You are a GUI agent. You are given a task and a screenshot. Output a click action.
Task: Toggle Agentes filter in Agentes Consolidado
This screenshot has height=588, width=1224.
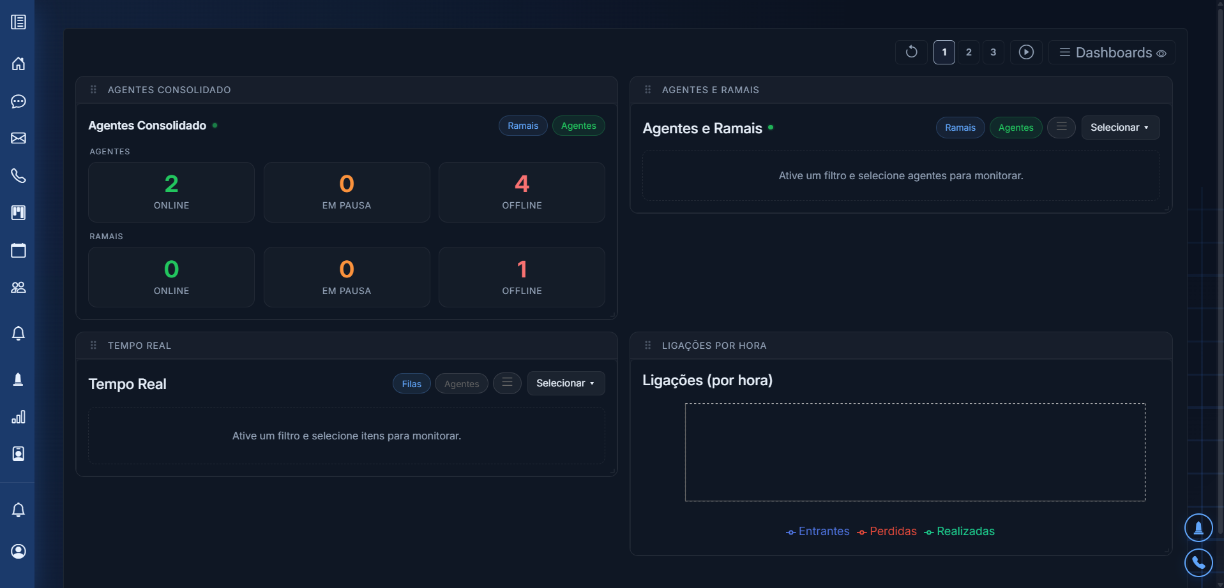[x=578, y=126]
